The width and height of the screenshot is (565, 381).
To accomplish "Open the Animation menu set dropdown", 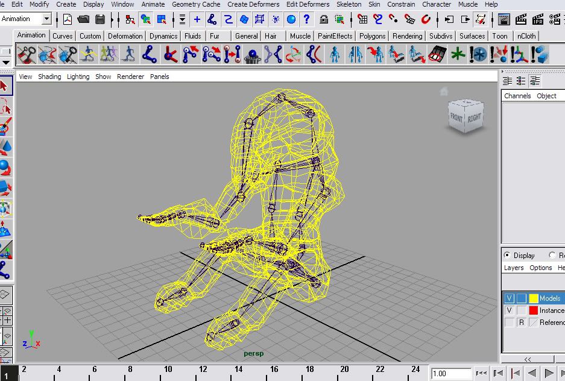I will click(46, 19).
